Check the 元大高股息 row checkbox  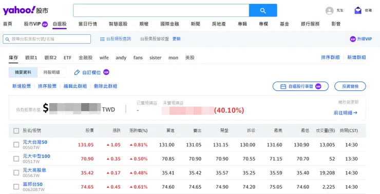pos(16,173)
